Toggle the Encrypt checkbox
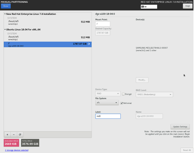The image size is (194, 153). [123, 94]
